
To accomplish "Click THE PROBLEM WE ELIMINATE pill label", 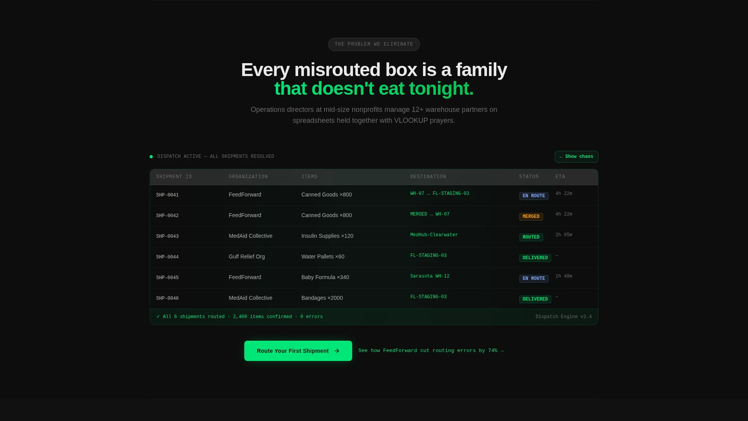I will tap(374, 44).
